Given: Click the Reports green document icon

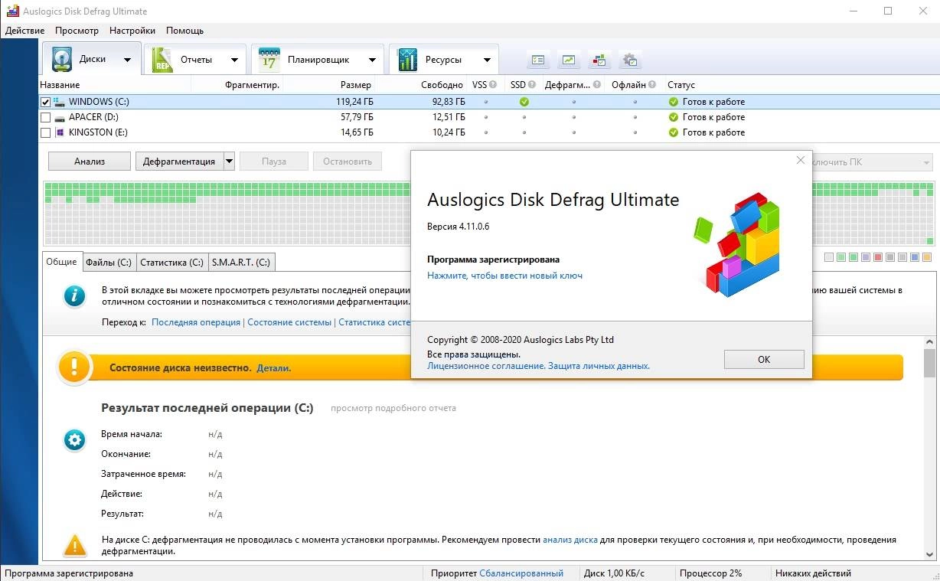Looking at the screenshot, I should tap(163, 60).
